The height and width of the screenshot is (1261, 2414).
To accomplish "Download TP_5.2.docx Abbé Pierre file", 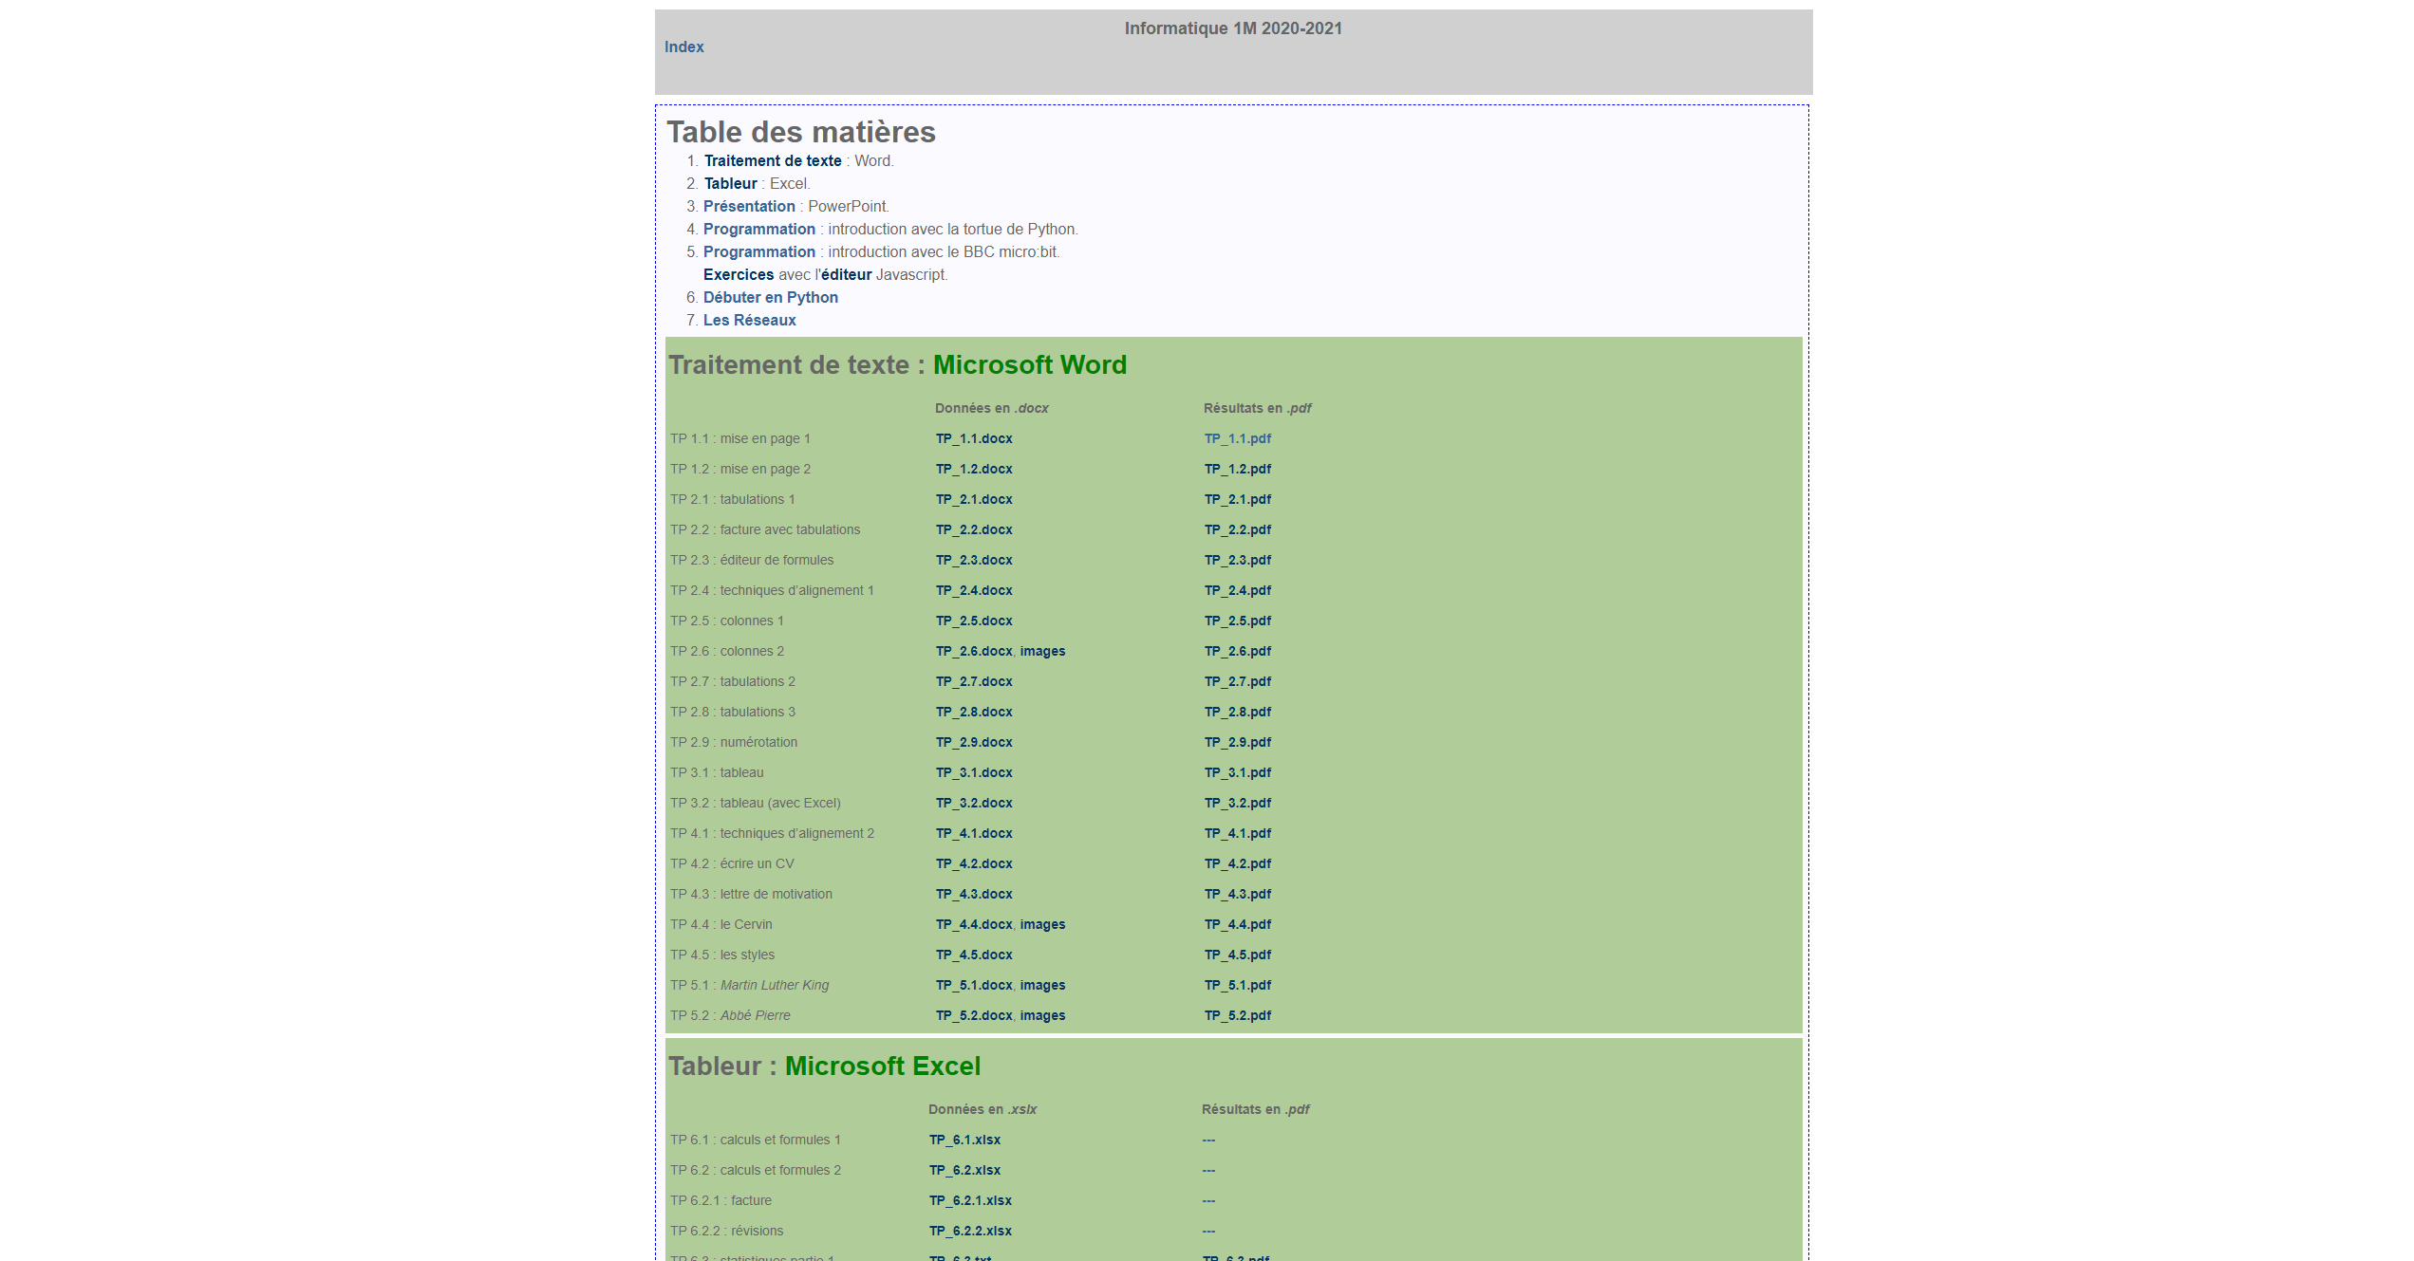I will [x=974, y=1015].
